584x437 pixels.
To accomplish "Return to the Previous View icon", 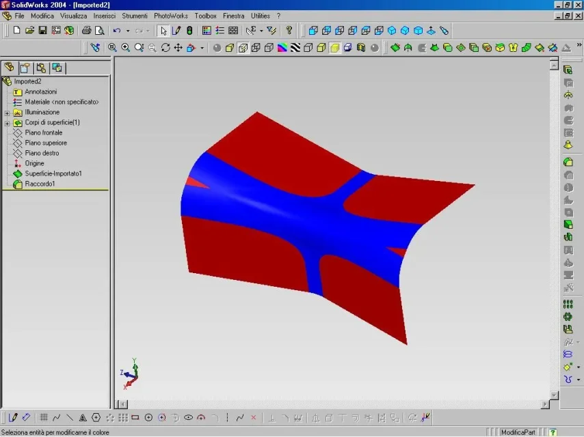I will [95, 48].
